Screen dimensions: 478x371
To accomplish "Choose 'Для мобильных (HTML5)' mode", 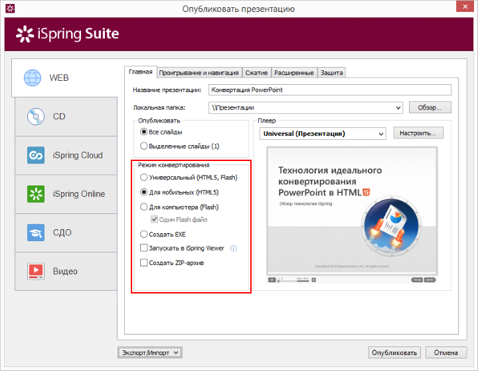I will pyautogui.click(x=143, y=192).
